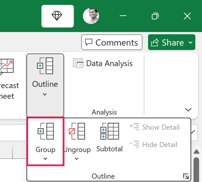Expand the Group dropdown chevron
This screenshot has width=202, height=182.
[45, 158]
